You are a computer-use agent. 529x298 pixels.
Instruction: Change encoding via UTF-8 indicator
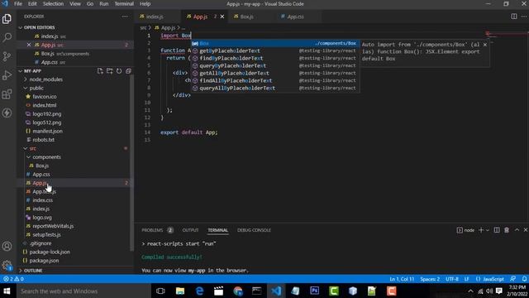(452, 279)
